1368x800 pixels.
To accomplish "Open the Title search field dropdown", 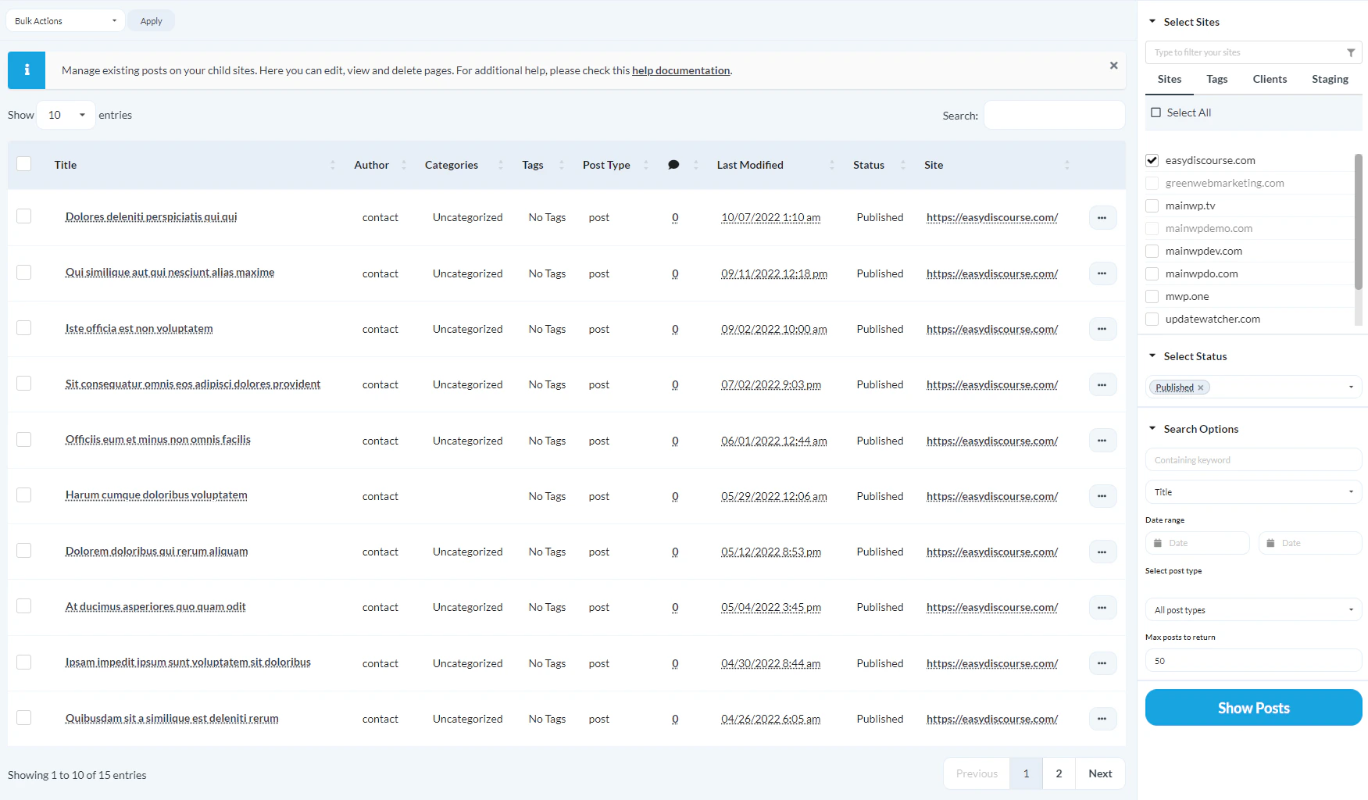I will (1253, 492).
